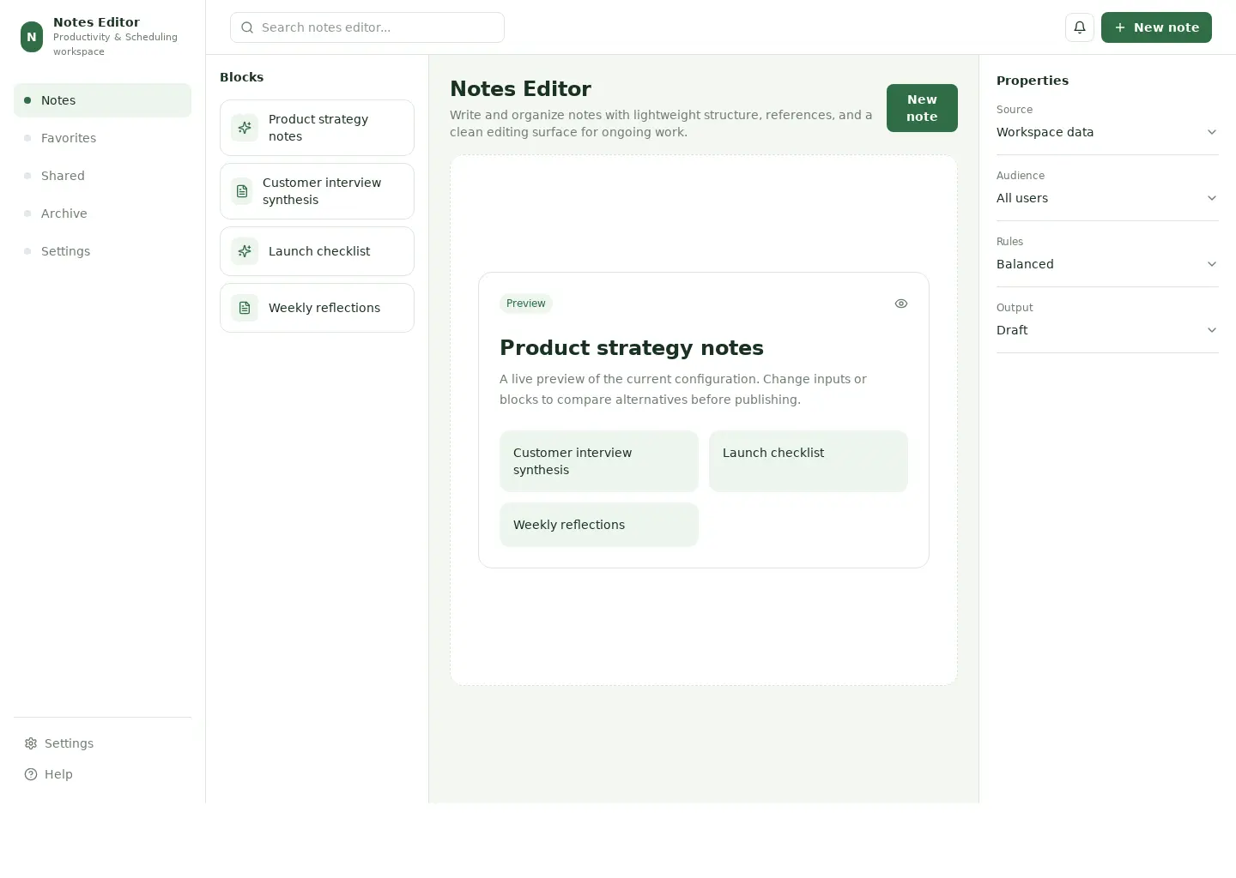Expand the Audience dropdown chevron
The height and width of the screenshot is (878, 1236).
pyautogui.click(x=1212, y=198)
